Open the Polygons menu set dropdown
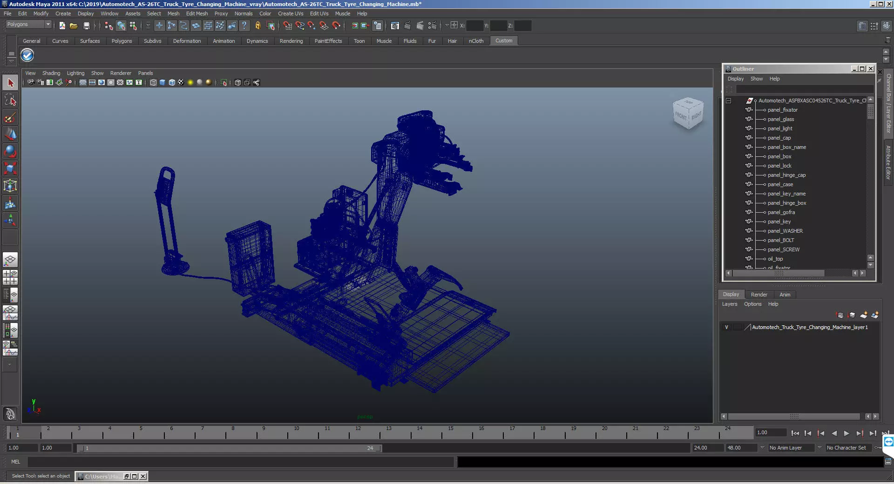 tap(28, 25)
